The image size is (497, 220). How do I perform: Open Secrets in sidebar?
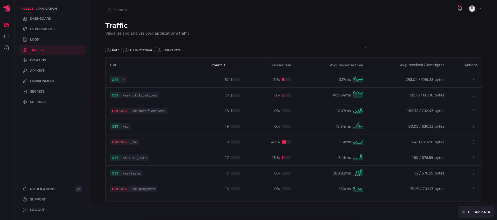[52, 92]
